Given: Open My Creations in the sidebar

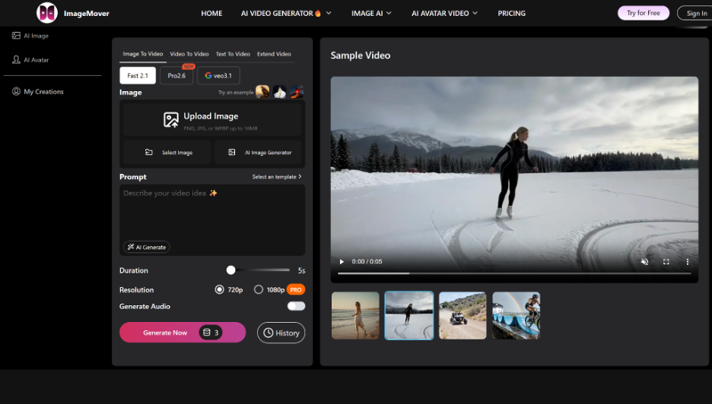Looking at the screenshot, I should pyautogui.click(x=38, y=91).
